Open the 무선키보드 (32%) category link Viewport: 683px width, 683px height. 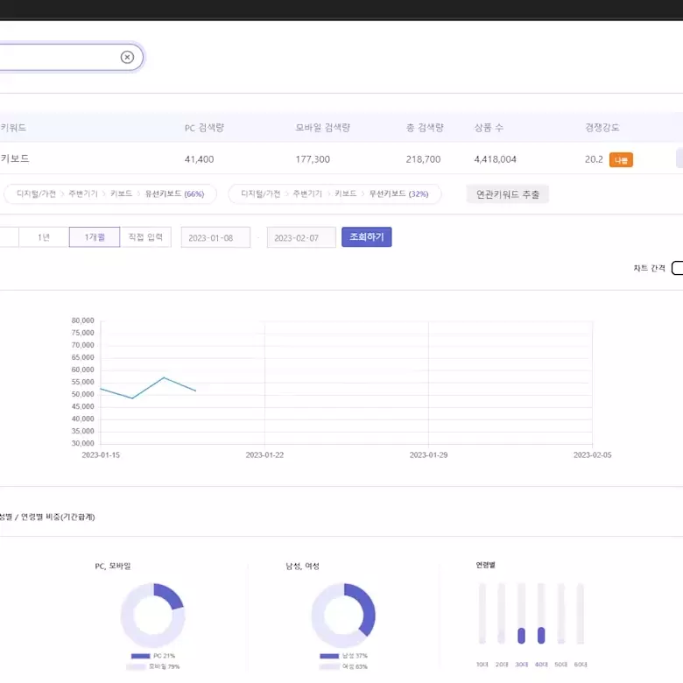(x=398, y=194)
